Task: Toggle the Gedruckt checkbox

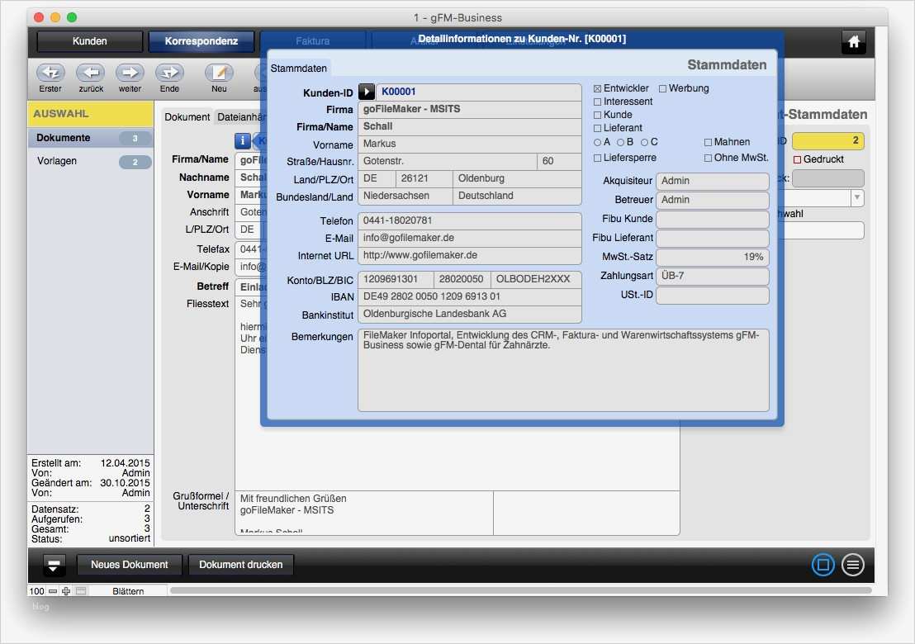Action: click(x=797, y=160)
